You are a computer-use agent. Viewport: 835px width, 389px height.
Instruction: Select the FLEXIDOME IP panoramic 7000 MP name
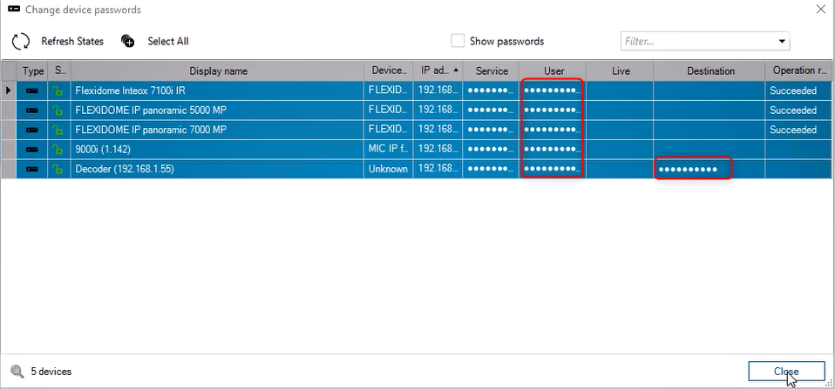pyautogui.click(x=152, y=130)
